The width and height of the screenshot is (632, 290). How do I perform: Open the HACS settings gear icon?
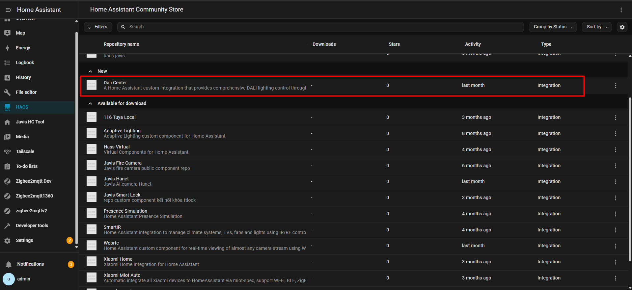tap(622, 27)
